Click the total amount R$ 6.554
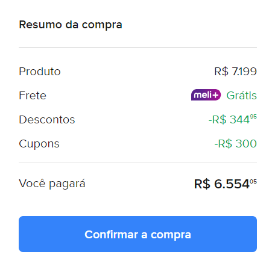The width and height of the screenshot is (269, 266). pyautogui.click(x=226, y=184)
